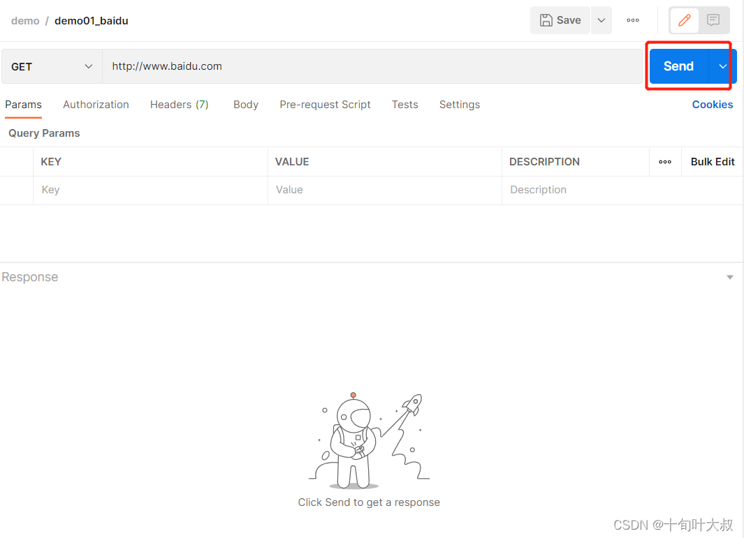Click the request URL field with baidu.com

(x=372, y=66)
